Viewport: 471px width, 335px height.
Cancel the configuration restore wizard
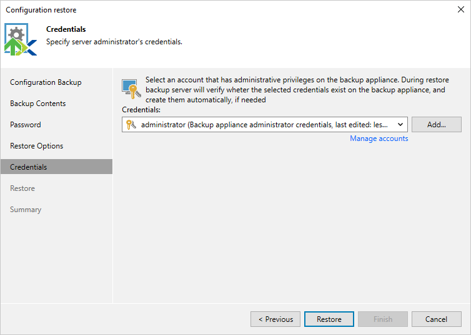click(x=437, y=319)
